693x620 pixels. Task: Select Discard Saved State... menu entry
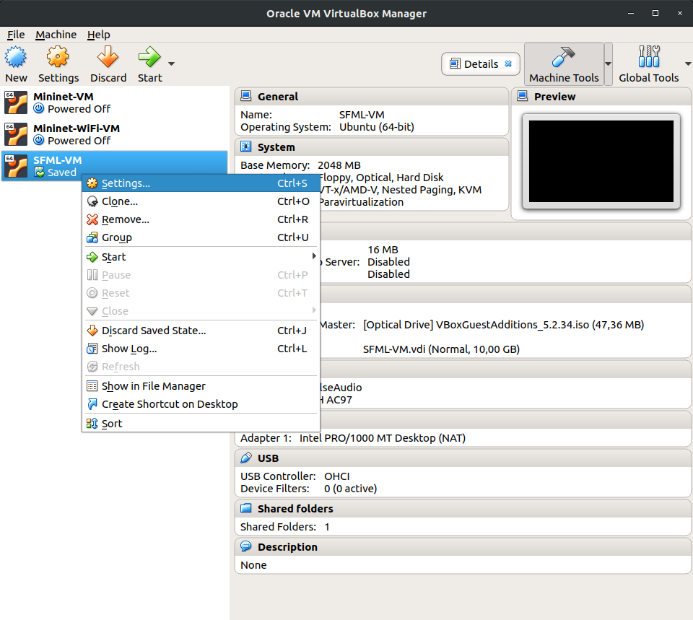[154, 331]
